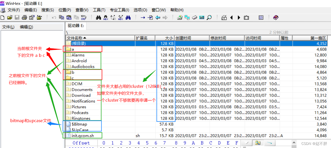This screenshot has width=331, height=148.
Task: Expand the DCIM folder
Action: (77, 84)
